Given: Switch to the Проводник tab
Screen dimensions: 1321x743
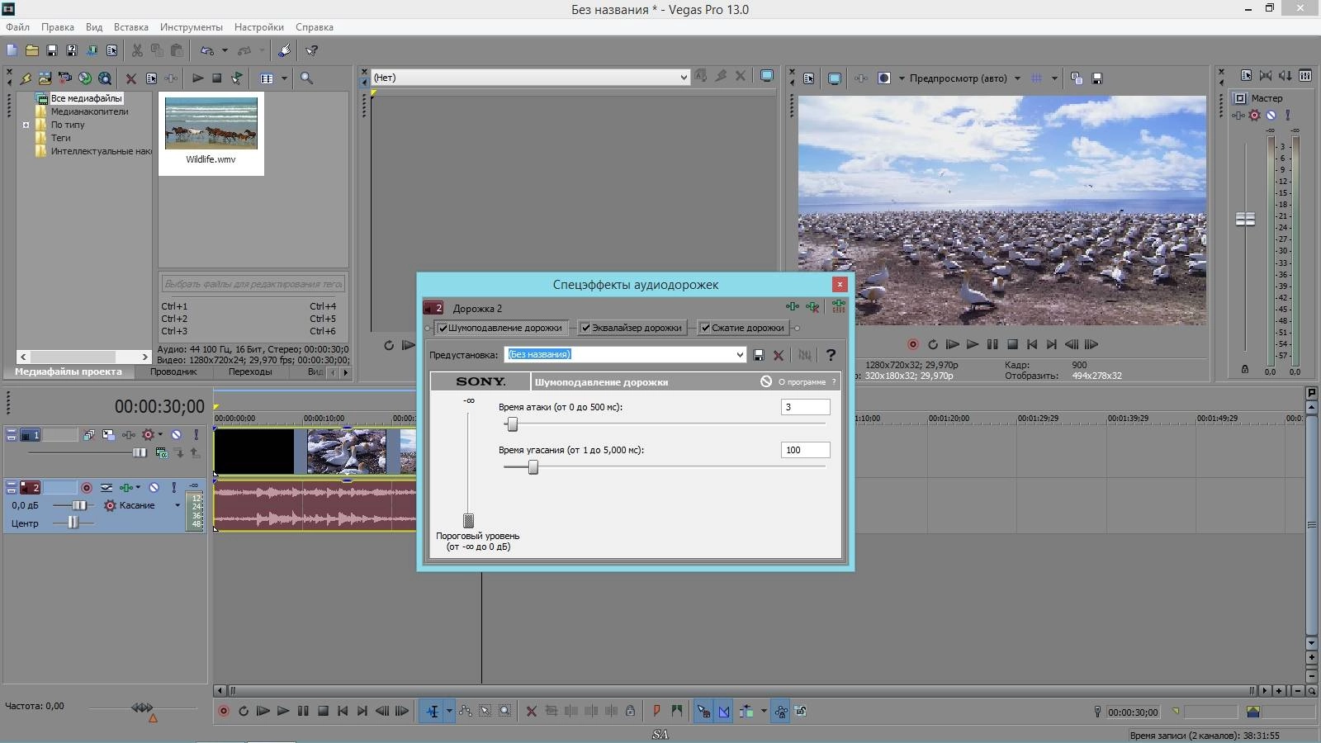Looking at the screenshot, I should pyautogui.click(x=173, y=371).
